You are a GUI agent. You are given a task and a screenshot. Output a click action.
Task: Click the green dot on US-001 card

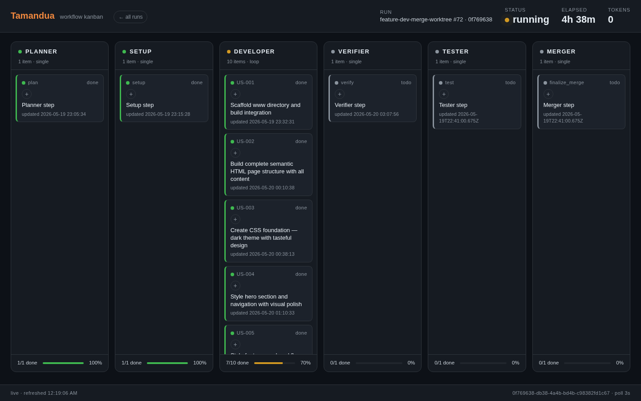click(x=232, y=83)
